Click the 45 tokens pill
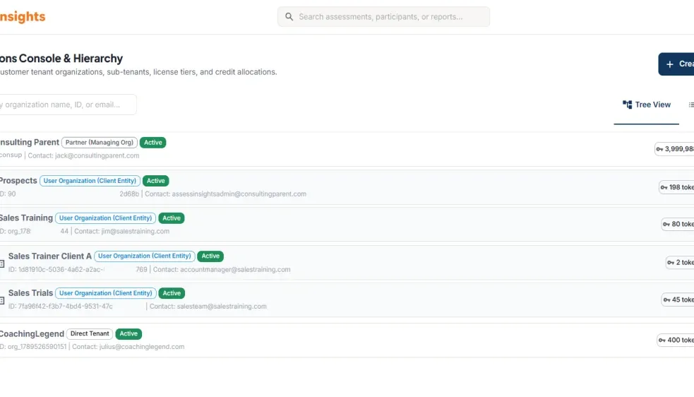The height and width of the screenshot is (397, 694). point(678,300)
